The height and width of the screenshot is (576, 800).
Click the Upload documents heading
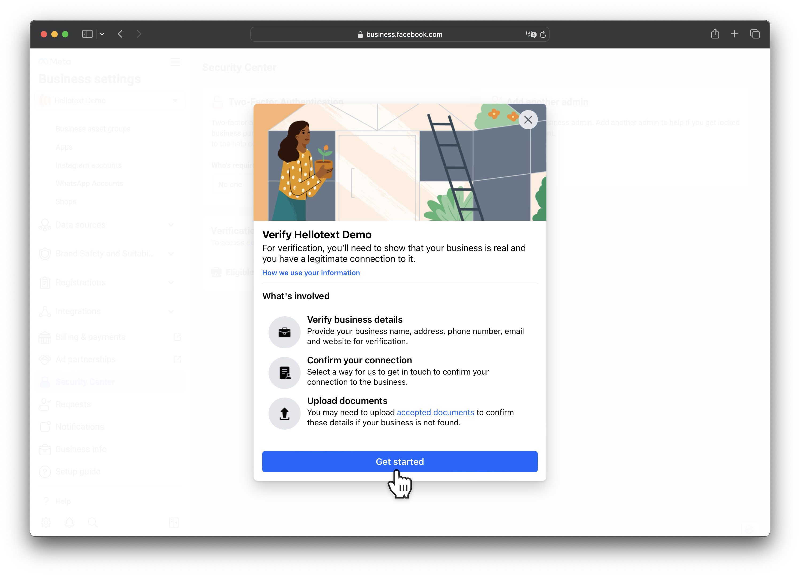point(347,401)
